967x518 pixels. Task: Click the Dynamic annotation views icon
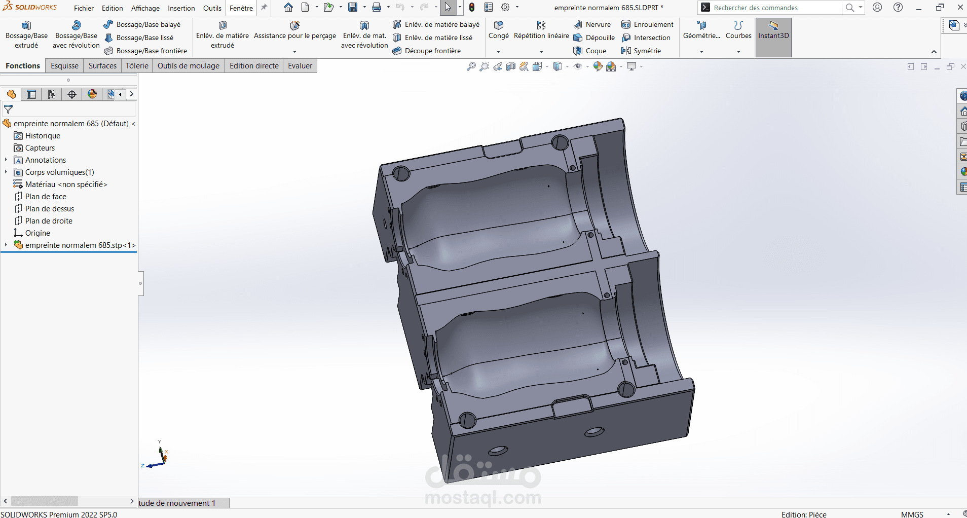524,66
